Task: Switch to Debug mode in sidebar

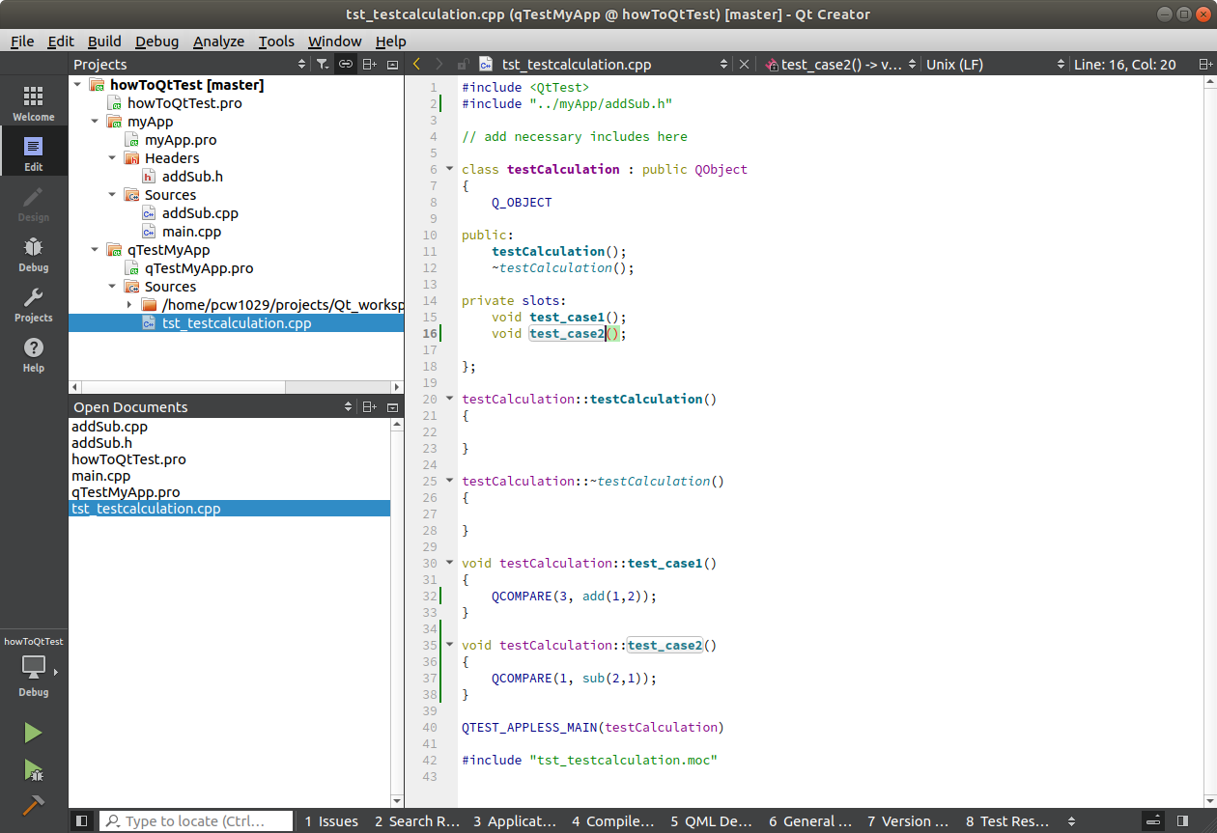Action: 33,253
